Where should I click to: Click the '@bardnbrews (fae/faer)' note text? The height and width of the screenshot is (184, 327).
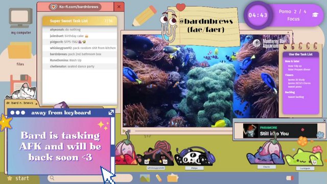tap(206, 25)
